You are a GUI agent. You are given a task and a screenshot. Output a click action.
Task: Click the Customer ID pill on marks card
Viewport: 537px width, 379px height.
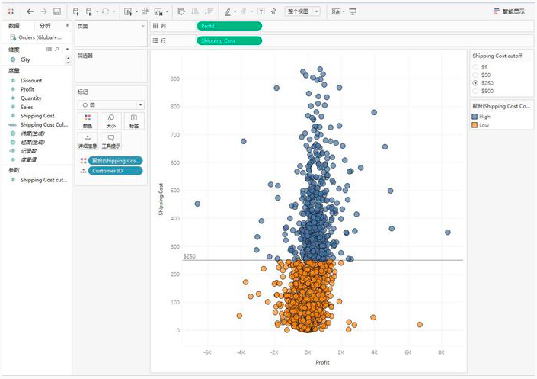[116, 171]
